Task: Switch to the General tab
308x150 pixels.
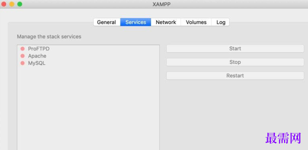Action: [107, 22]
